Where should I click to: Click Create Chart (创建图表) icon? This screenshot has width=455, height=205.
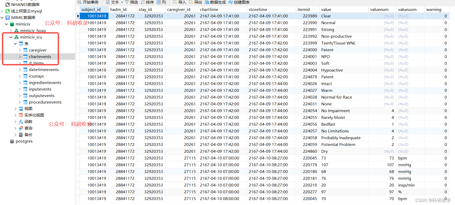(x=230, y=2)
